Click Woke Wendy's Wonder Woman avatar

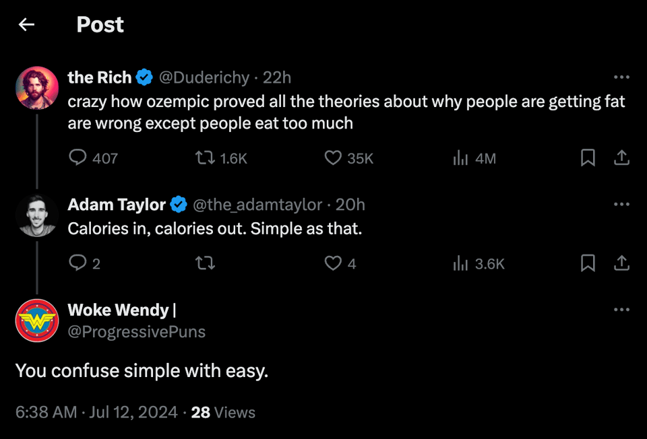pos(37,320)
